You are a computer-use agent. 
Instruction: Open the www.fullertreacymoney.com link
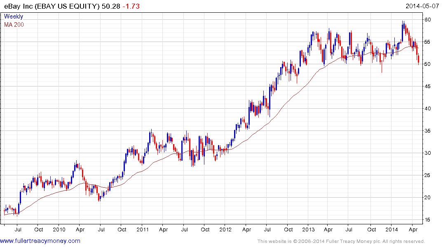point(40,241)
